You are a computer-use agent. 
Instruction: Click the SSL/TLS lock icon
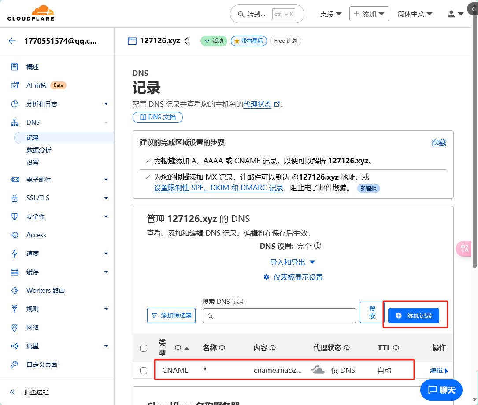point(15,198)
